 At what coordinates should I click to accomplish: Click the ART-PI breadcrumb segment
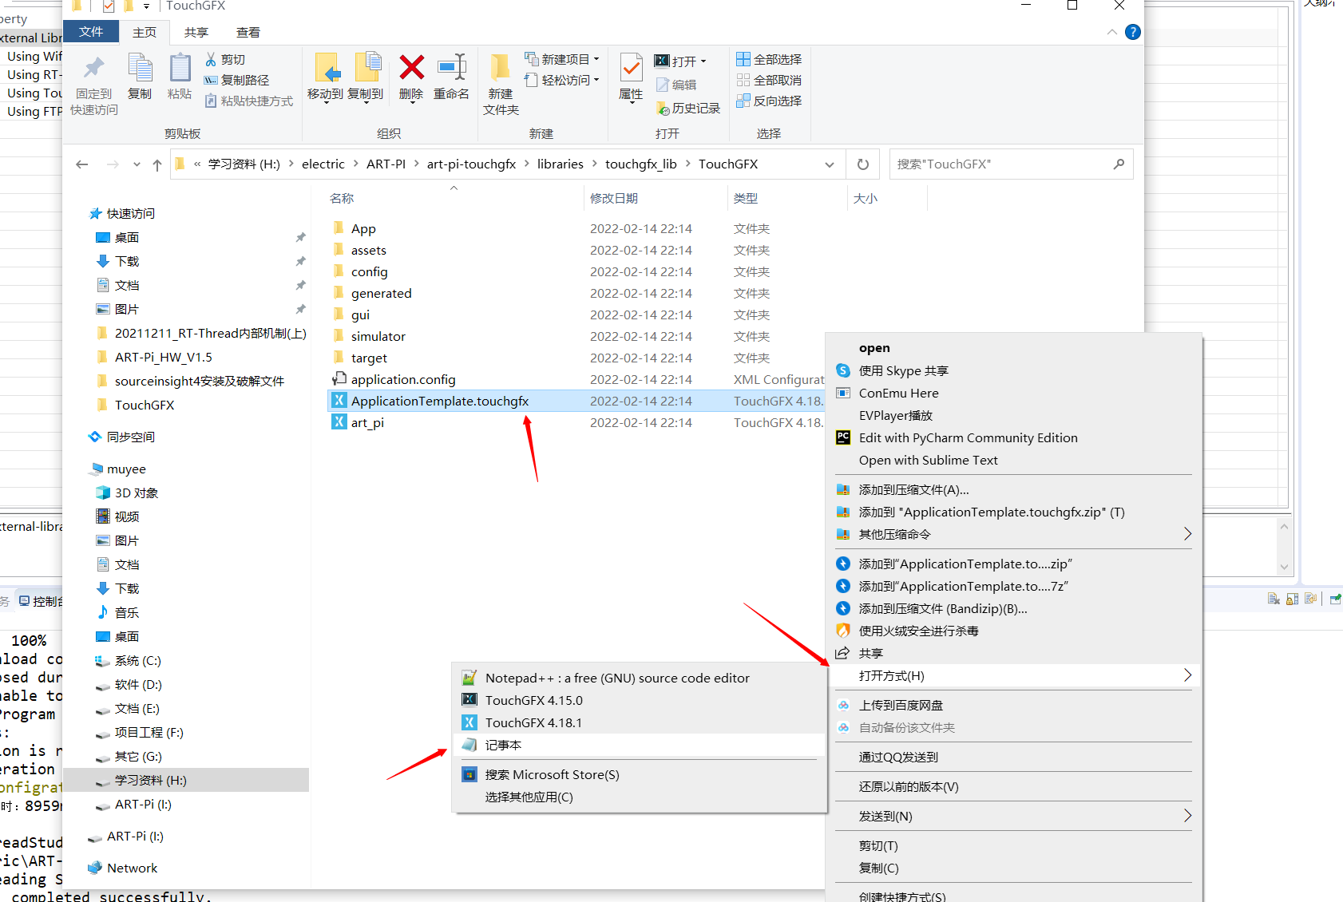(386, 164)
